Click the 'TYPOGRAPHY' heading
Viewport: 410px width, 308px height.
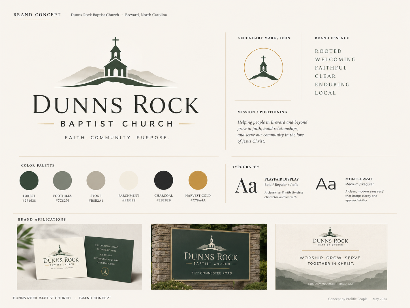(245, 167)
